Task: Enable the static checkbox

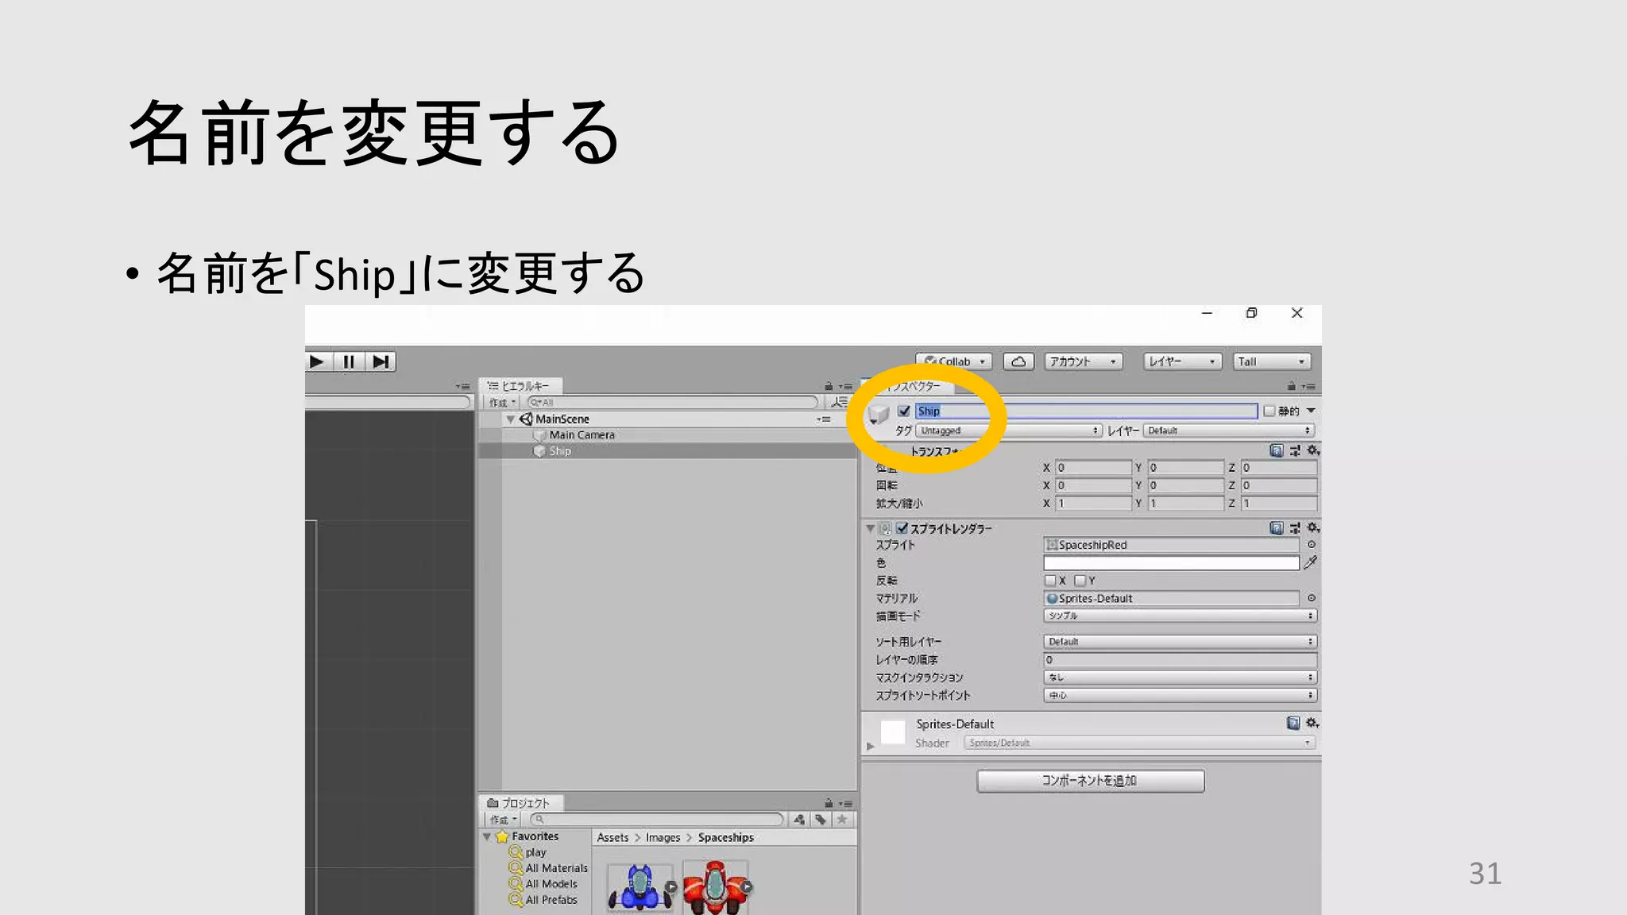Action: pyautogui.click(x=1269, y=411)
